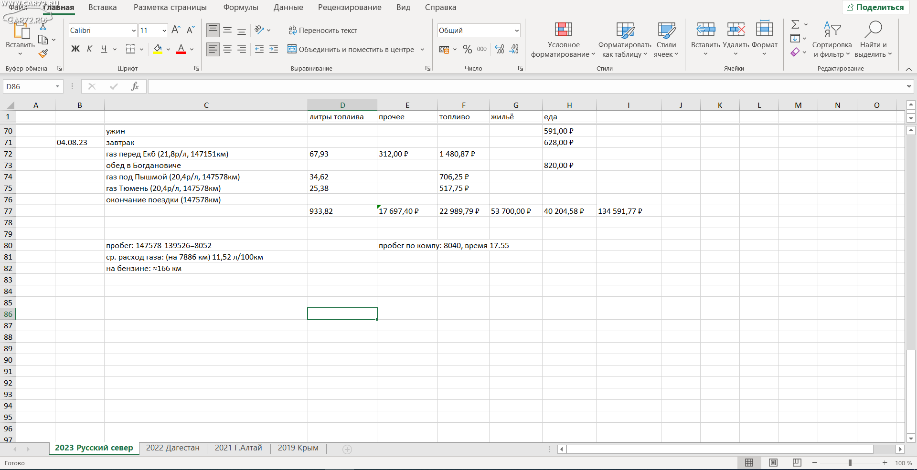Open the Calibri font name dropdown
Image resolution: width=917 pixels, height=470 pixels.
click(134, 31)
